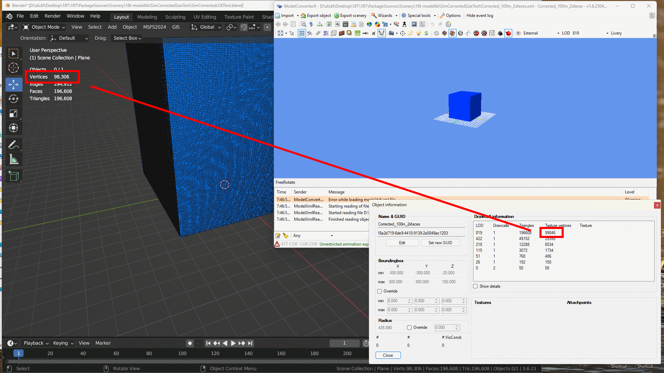664x373 pixels.
Task: Check the Show details checkbox
Action: 476,286
